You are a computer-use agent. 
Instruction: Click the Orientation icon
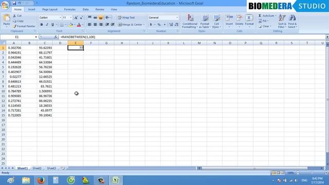click(x=107, y=17)
